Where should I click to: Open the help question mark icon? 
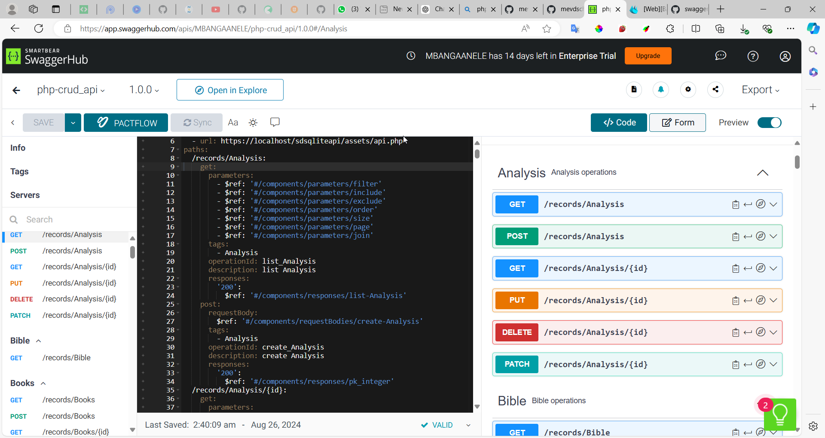753,56
